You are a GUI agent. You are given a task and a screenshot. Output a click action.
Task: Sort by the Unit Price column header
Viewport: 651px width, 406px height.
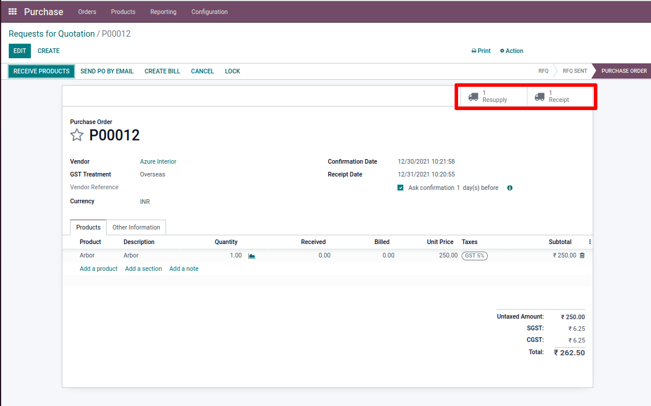(440, 242)
